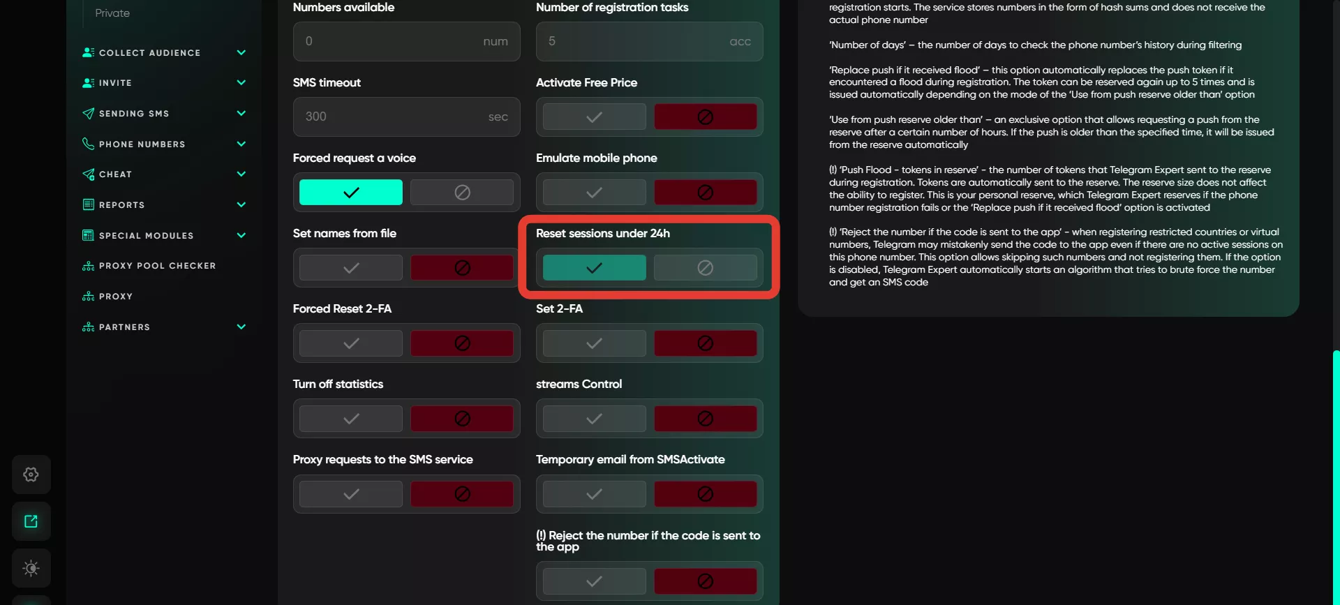Click the Invite sidebar icon
Screen dimensions: 1340x605
pyautogui.click(x=88, y=82)
